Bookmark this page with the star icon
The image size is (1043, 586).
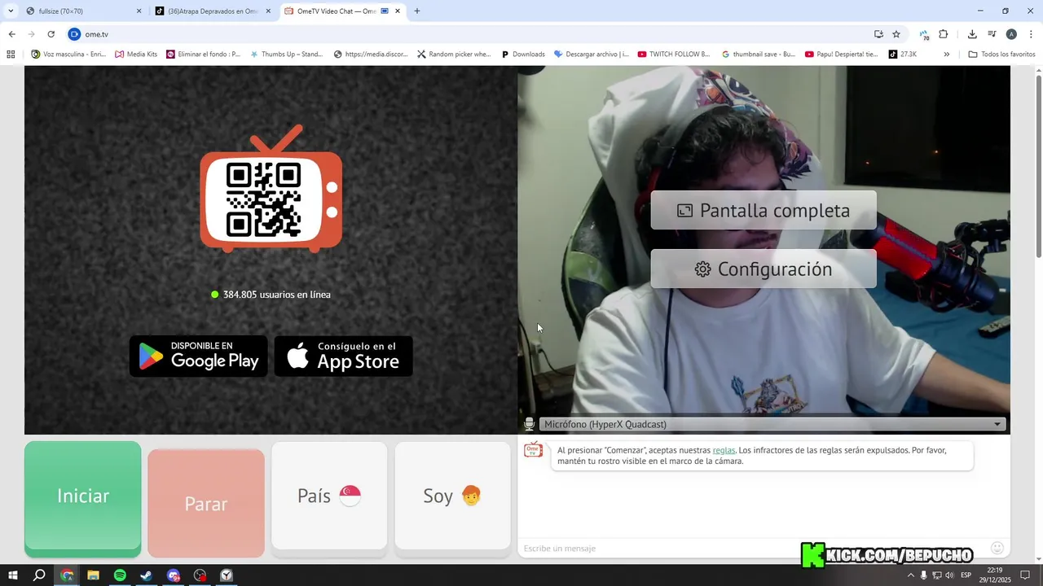tap(896, 34)
